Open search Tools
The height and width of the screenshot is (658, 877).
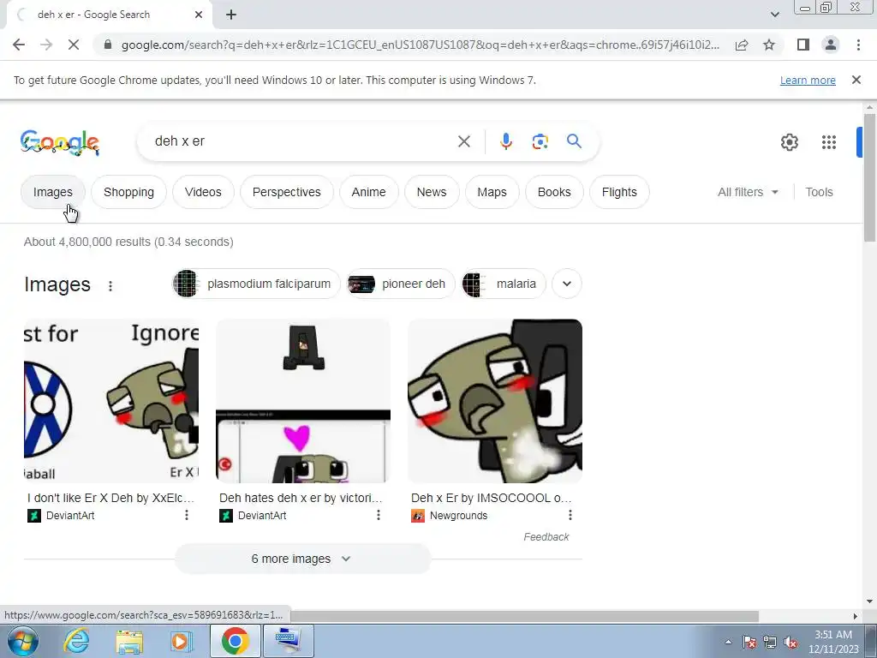pos(819,192)
